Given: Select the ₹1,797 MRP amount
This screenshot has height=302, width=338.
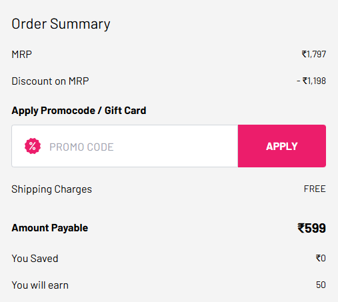Looking at the screenshot, I should click(314, 54).
